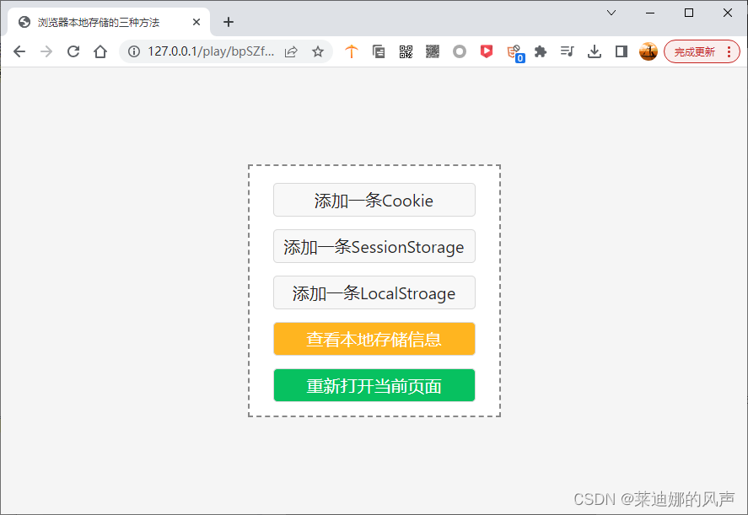This screenshot has width=748, height=515.
Task: Click the forward navigation arrow
Action: [46, 51]
